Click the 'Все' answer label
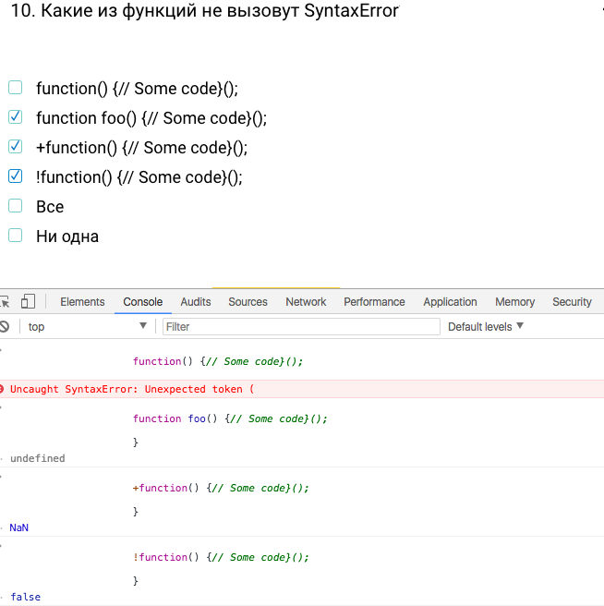The width and height of the screenshot is (604, 606). pyautogui.click(x=50, y=207)
